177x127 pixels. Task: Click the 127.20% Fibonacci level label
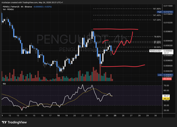pos(157,20)
